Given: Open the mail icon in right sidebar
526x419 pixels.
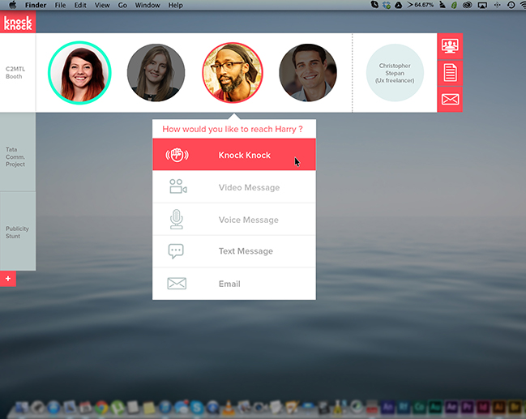Looking at the screenshot, I should pos(450,100).
